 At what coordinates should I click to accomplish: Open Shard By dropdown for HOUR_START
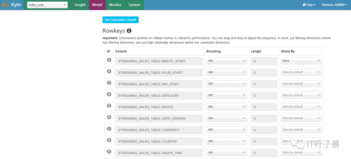tap(301, 72)
